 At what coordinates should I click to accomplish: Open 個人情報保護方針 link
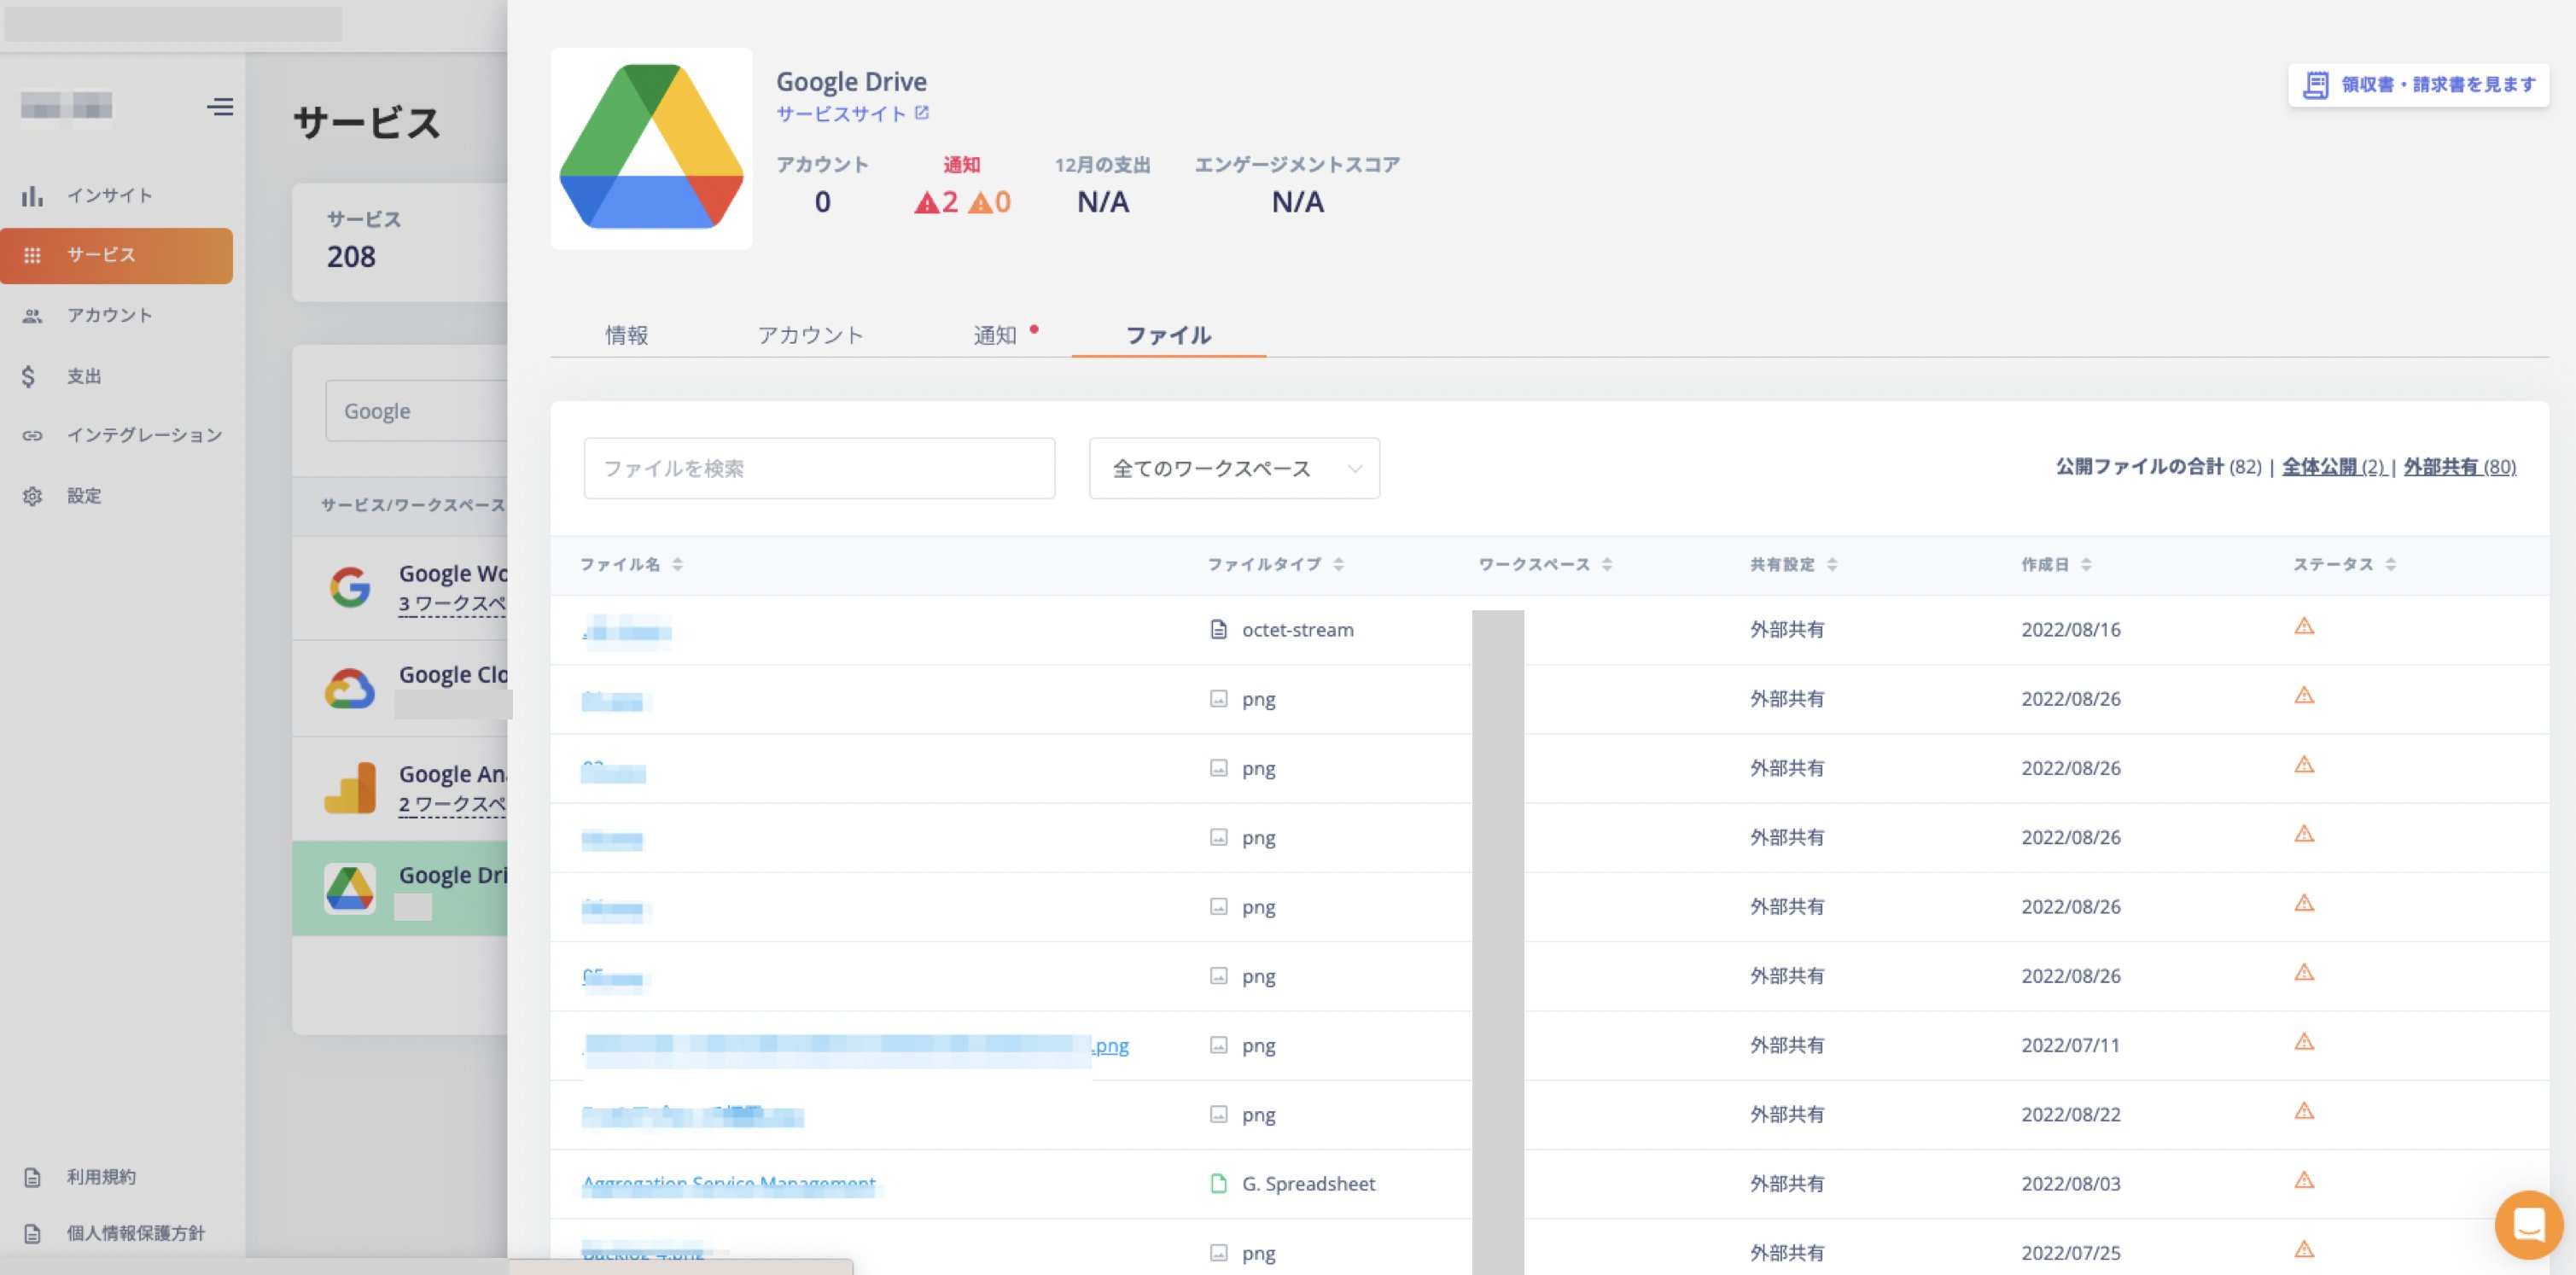135,1233
